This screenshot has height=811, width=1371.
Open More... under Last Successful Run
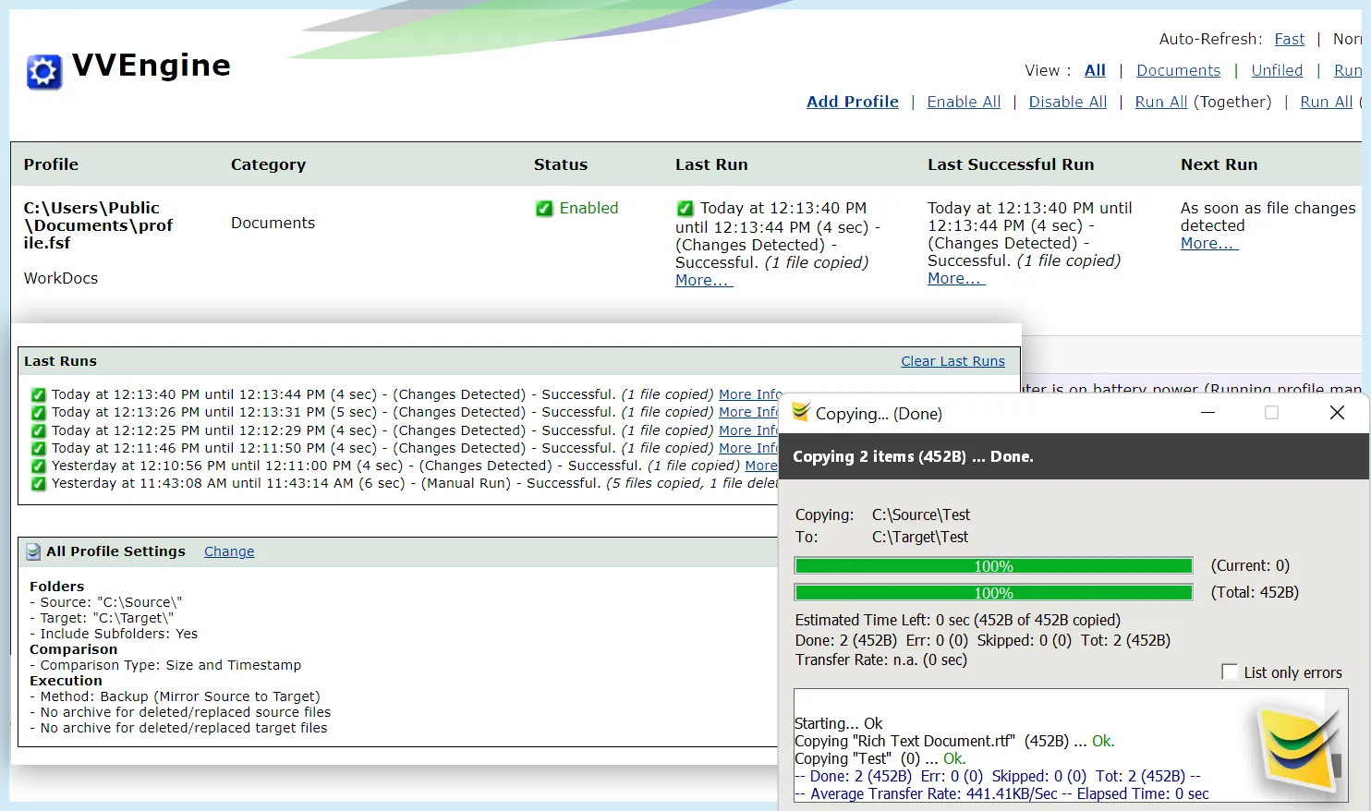click(x=956, y=278)
